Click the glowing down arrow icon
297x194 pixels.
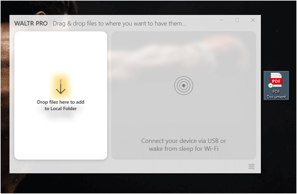61,87
